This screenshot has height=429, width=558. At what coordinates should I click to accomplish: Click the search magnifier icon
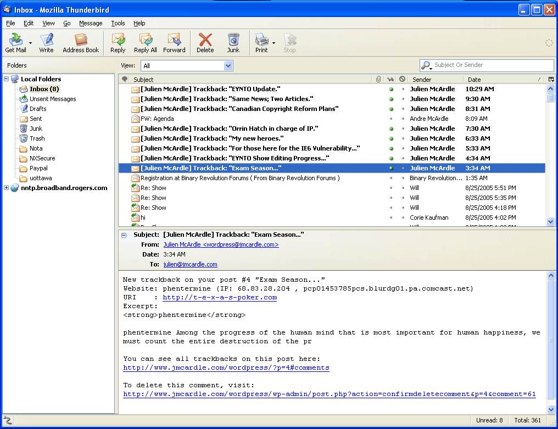426,65
